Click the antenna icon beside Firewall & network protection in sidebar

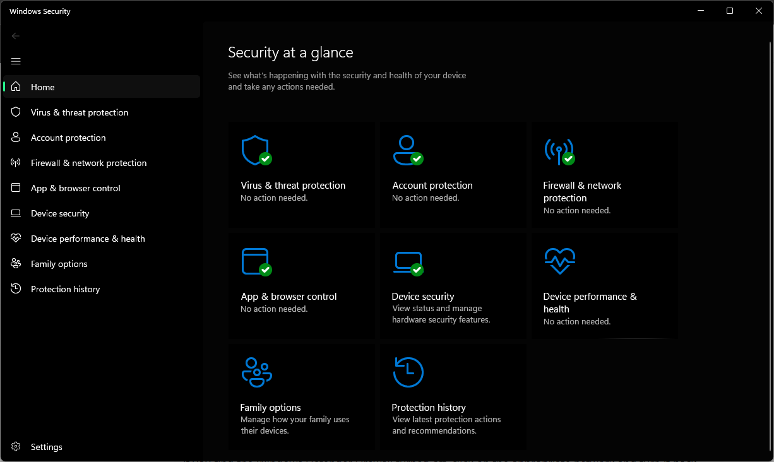16,162
